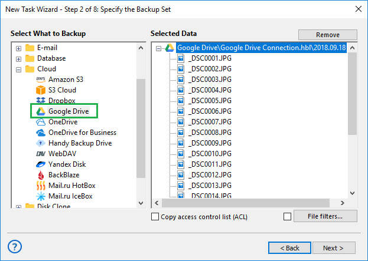Click the orange S3 Cloud box icon

(x=41, y=90)
